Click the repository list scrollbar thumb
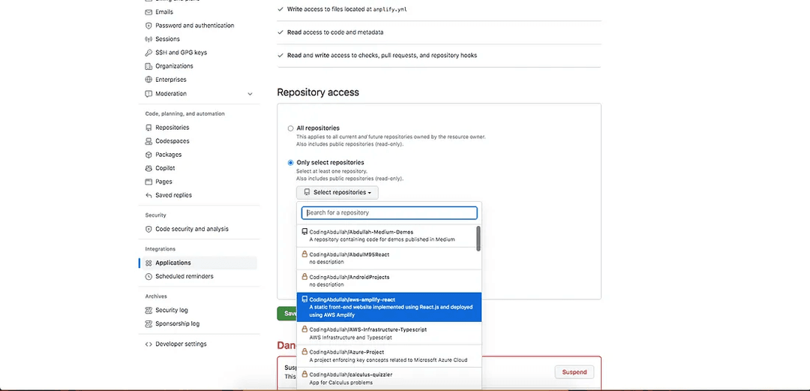 pyautogui.click(x=478, y=239)
